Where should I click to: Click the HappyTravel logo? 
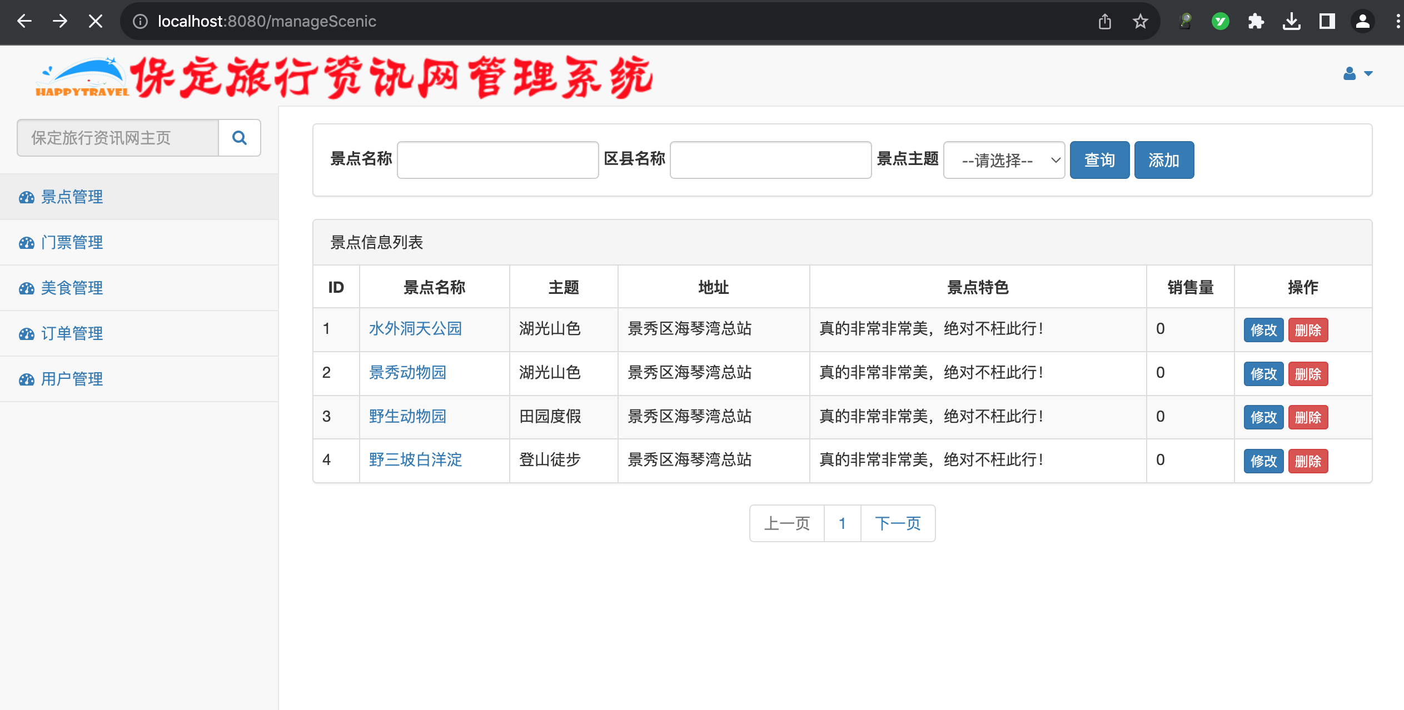[x=82, y=77]
